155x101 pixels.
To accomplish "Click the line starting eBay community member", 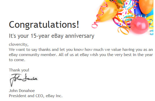I will [x=81, y=55].
